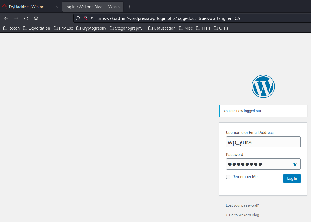Open the tracking protection shield icon
311x222 pixels.
78,18
